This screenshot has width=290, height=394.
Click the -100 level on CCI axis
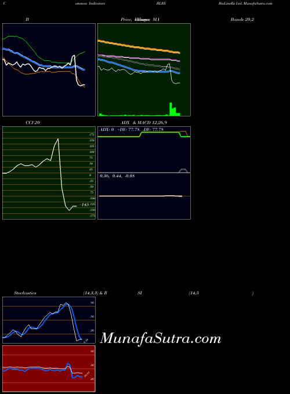click(x=92, y=198)
